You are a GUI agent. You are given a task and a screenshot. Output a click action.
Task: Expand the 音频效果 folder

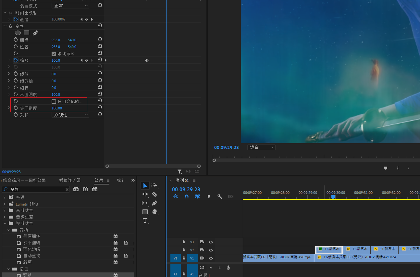(x=5, y=210)
